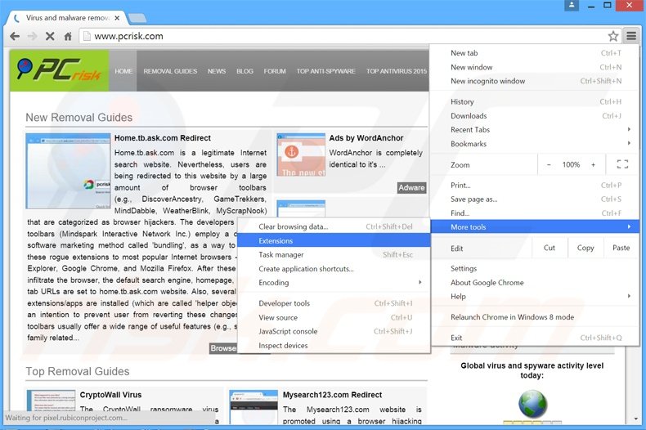646x430 pixels.
Task: Select Find... in Chrome menu
Action: pyautogui.click(x=535, y=213)
